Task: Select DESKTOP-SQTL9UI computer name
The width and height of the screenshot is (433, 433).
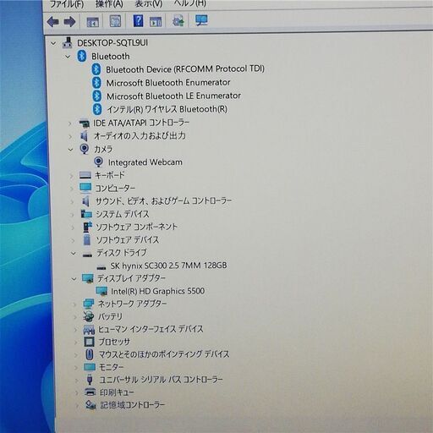Action: 112,43
